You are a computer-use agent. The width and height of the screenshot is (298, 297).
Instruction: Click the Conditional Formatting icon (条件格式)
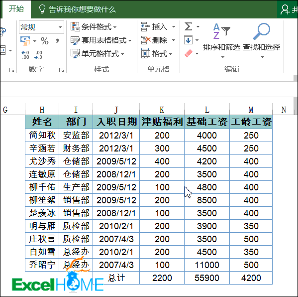point(75,26)
